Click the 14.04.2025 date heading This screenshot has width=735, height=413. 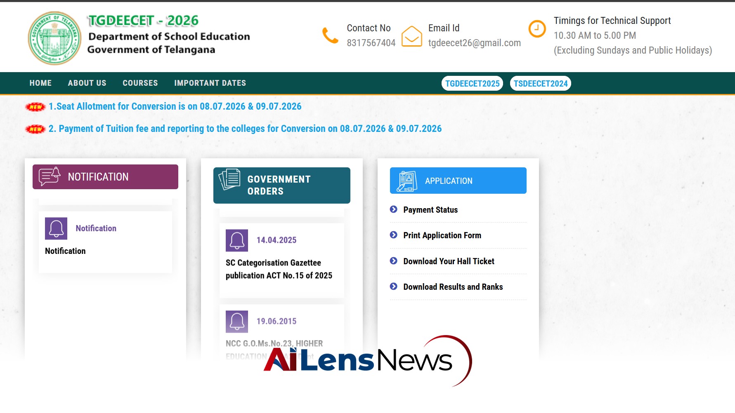click(277, 240)
